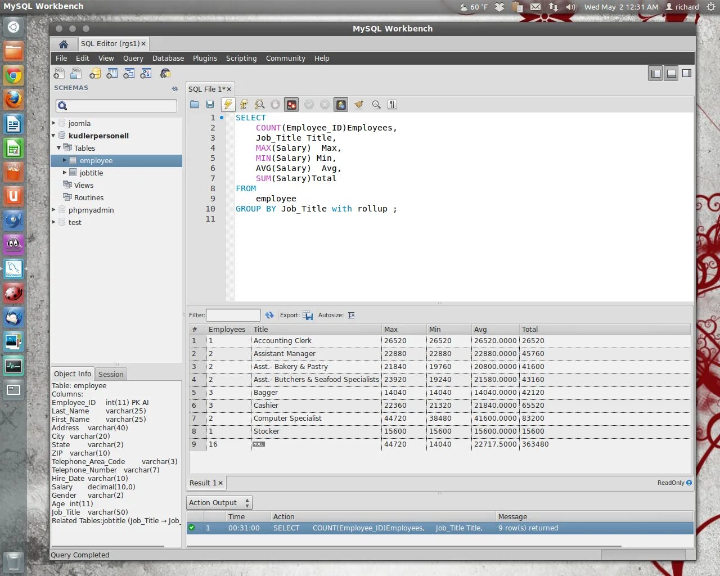Click the ReadOnly info icon
This screenshot has width=720, height=576.
click(689, 483)
